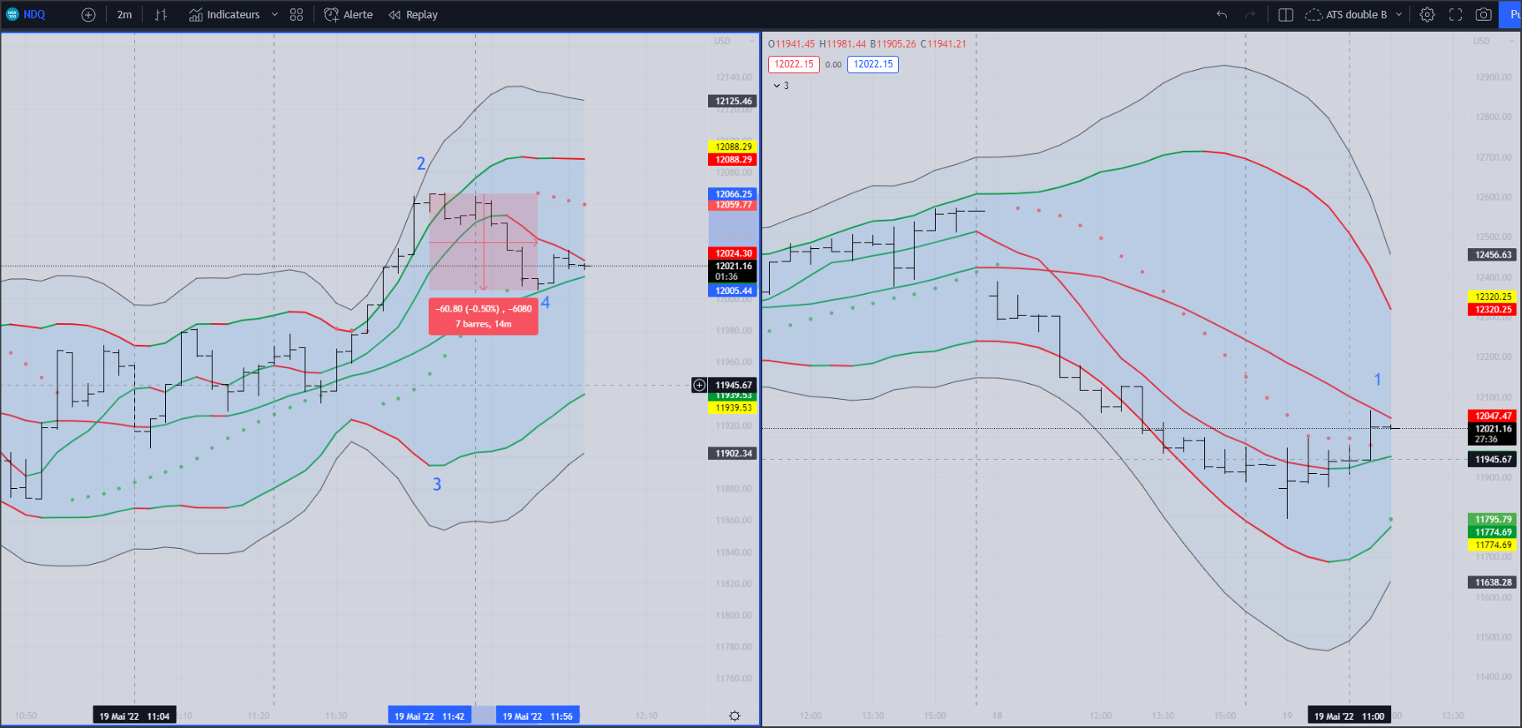Open left chart time axis settings gear

click(735, 716)
